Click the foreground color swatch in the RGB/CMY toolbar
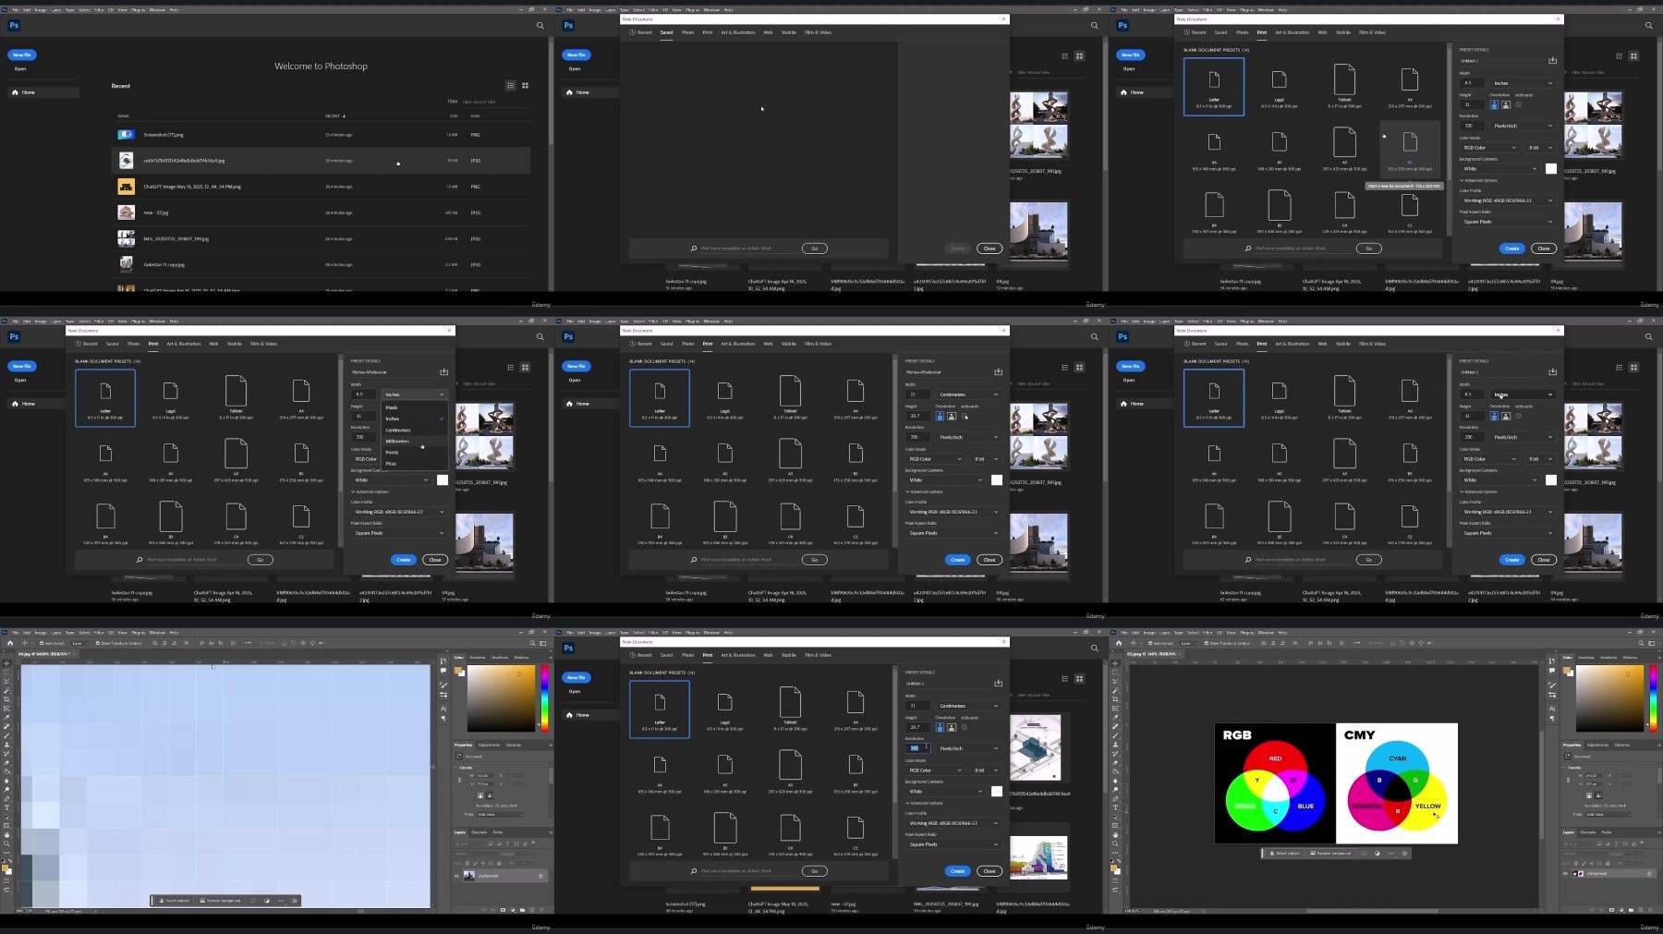 [x=1114, y=867]
